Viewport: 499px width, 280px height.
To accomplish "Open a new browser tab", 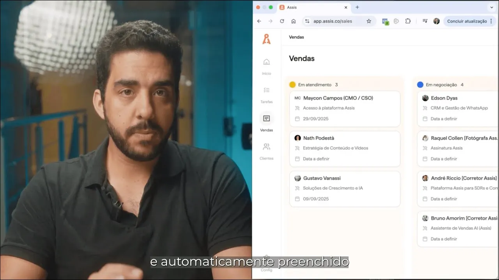I will [x=357, y=7].
